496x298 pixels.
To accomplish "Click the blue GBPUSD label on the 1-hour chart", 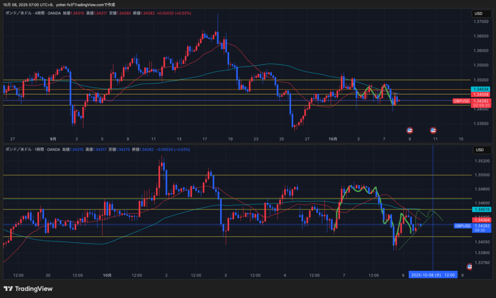I will coord(462,226).
